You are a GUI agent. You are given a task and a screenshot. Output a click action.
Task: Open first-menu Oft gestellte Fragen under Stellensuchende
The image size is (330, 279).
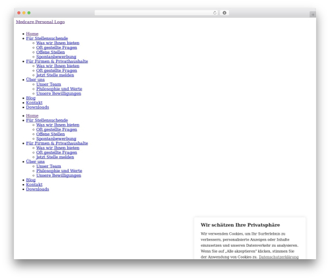(x=57, y=47)
